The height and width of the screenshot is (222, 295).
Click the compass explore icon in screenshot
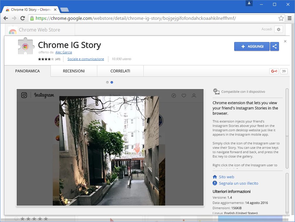174,96
